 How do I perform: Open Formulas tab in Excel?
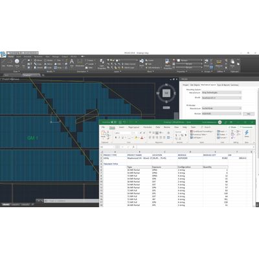(x=148, y=127)
